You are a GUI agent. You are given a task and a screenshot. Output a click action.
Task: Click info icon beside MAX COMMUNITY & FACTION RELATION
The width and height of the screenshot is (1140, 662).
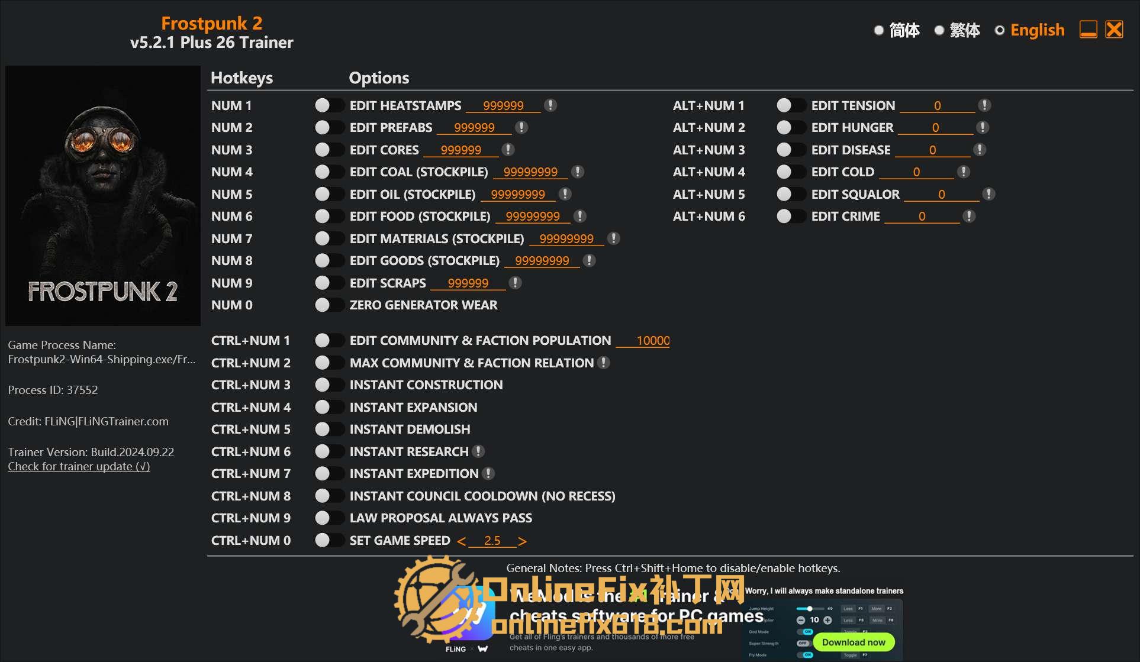click(603, 363)
